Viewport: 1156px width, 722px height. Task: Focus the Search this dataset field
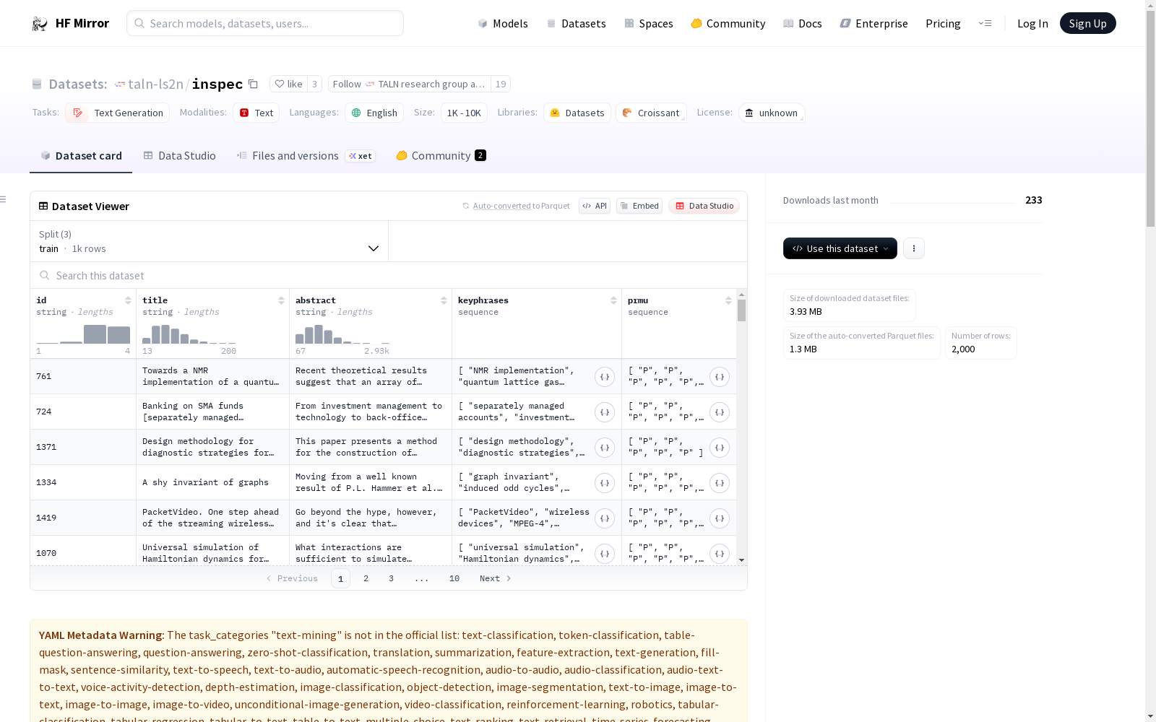click(389, 276)
